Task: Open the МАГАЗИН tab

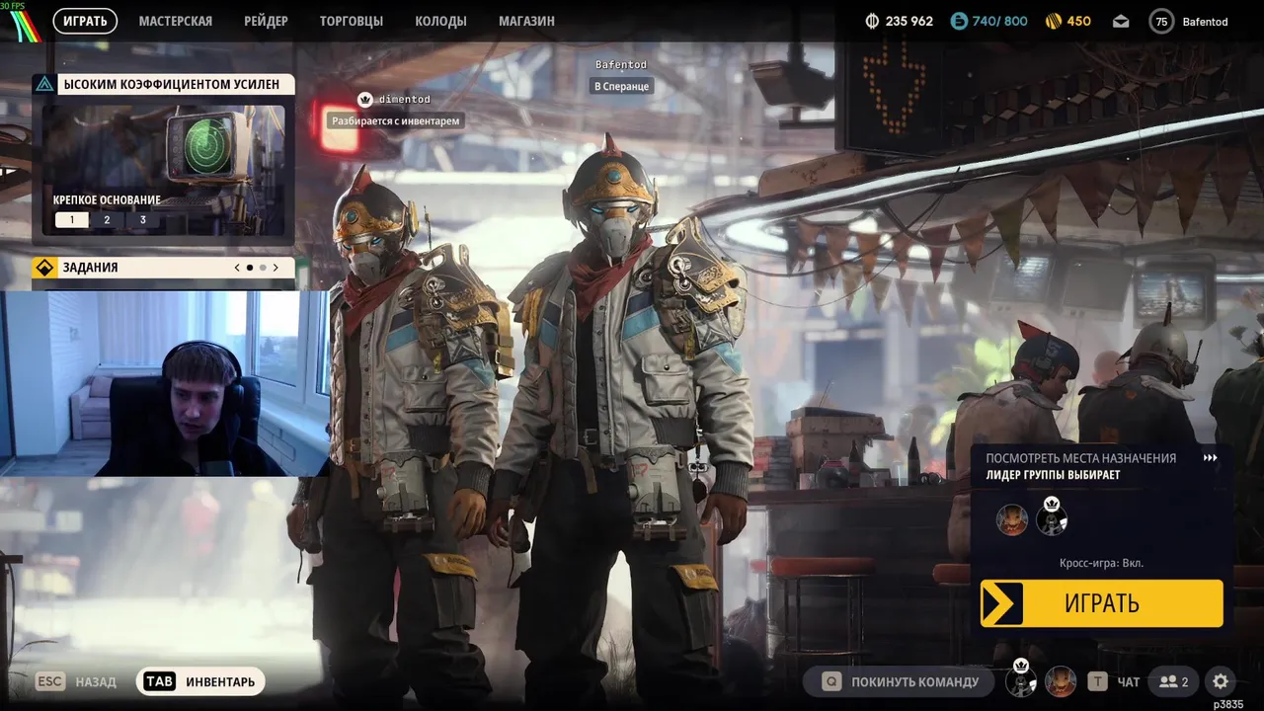Action: point(526,21)
